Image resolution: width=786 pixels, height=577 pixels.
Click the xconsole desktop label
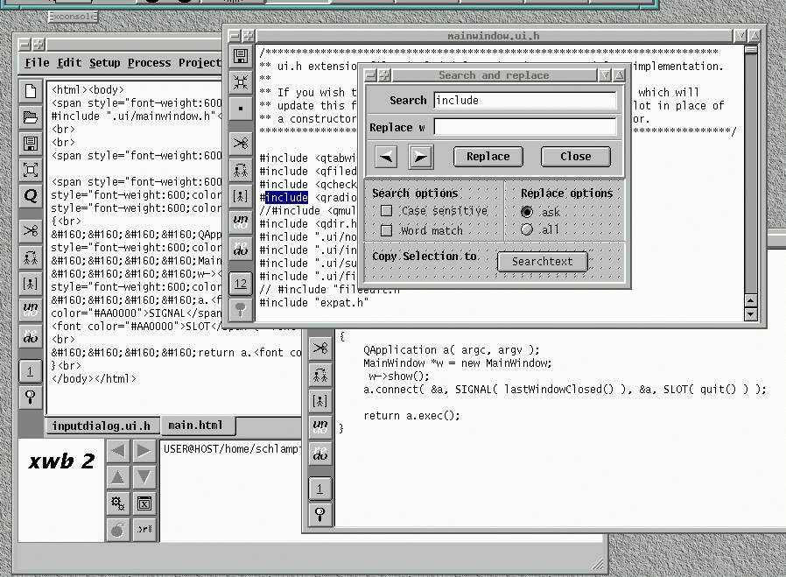point(74,17)
